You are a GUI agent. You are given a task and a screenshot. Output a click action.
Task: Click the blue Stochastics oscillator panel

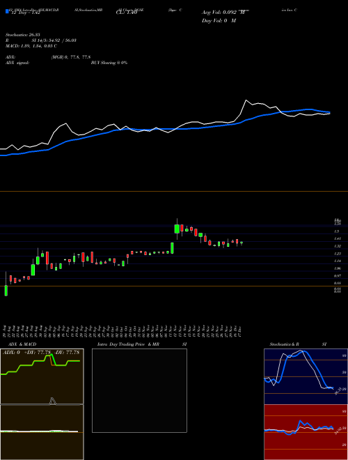[306, 376]
